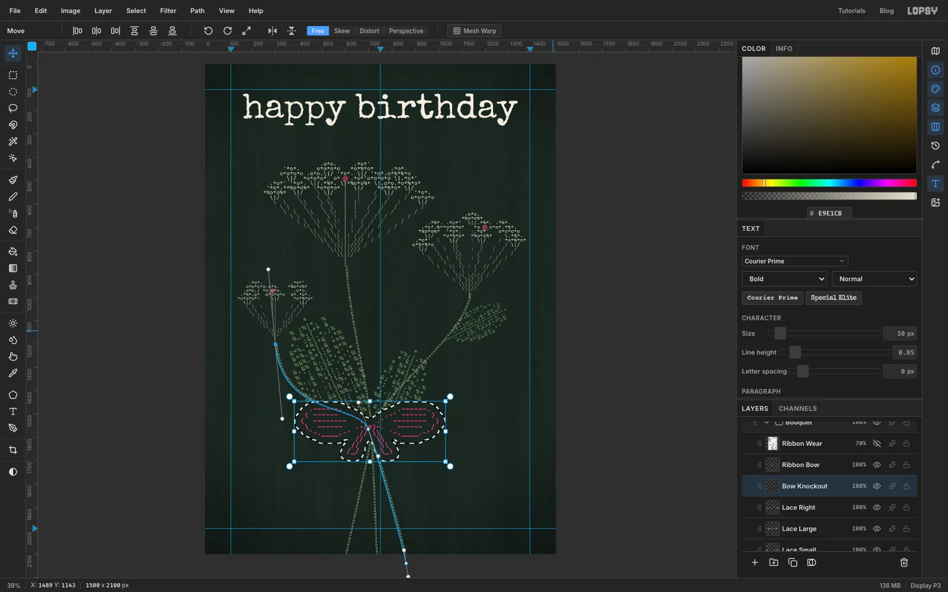Hide the Ribbon Bow layer

pyautogui.click(x=877, y=465)
